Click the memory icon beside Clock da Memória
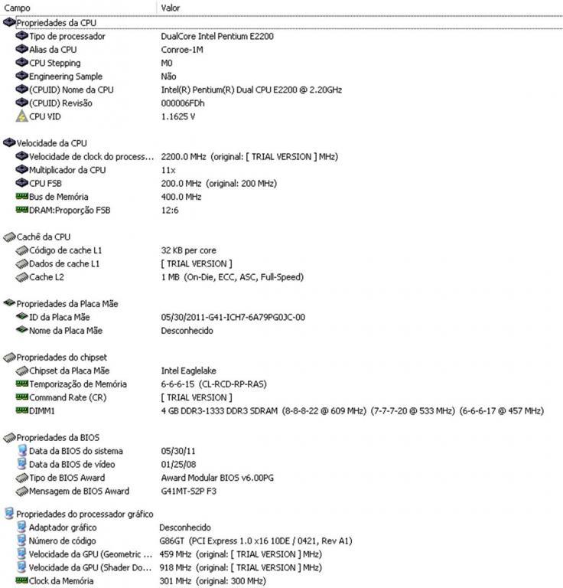Screen dimensions: 563x588 click(21, 580)
